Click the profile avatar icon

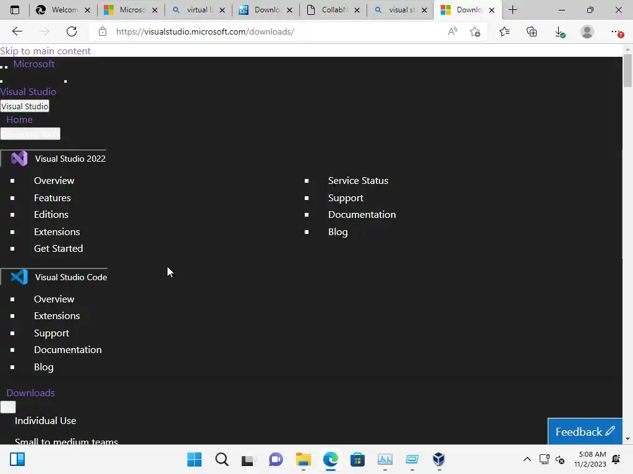coord(587,31)
